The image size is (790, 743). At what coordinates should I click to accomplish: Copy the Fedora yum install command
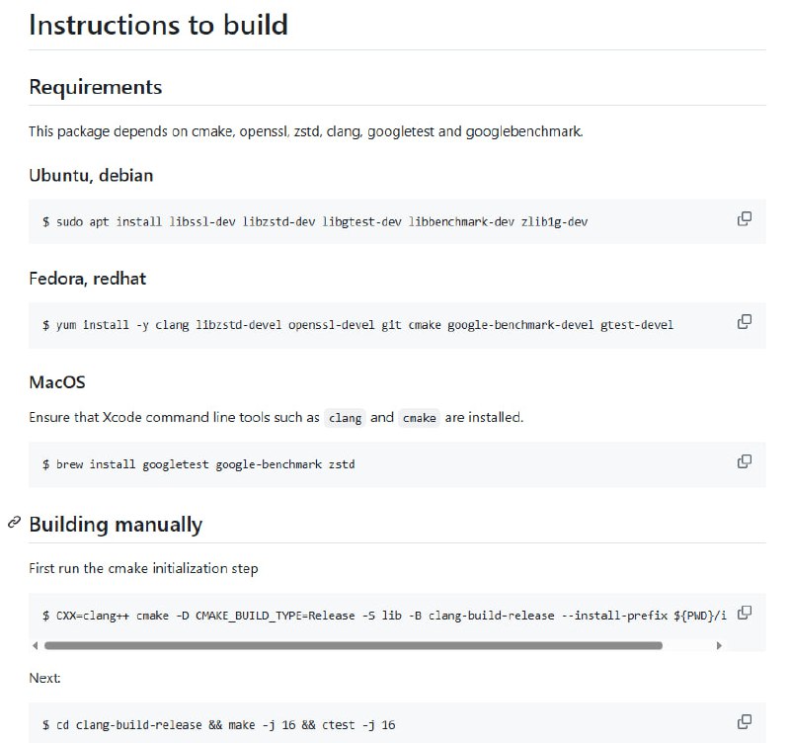[x=745, y=322]
